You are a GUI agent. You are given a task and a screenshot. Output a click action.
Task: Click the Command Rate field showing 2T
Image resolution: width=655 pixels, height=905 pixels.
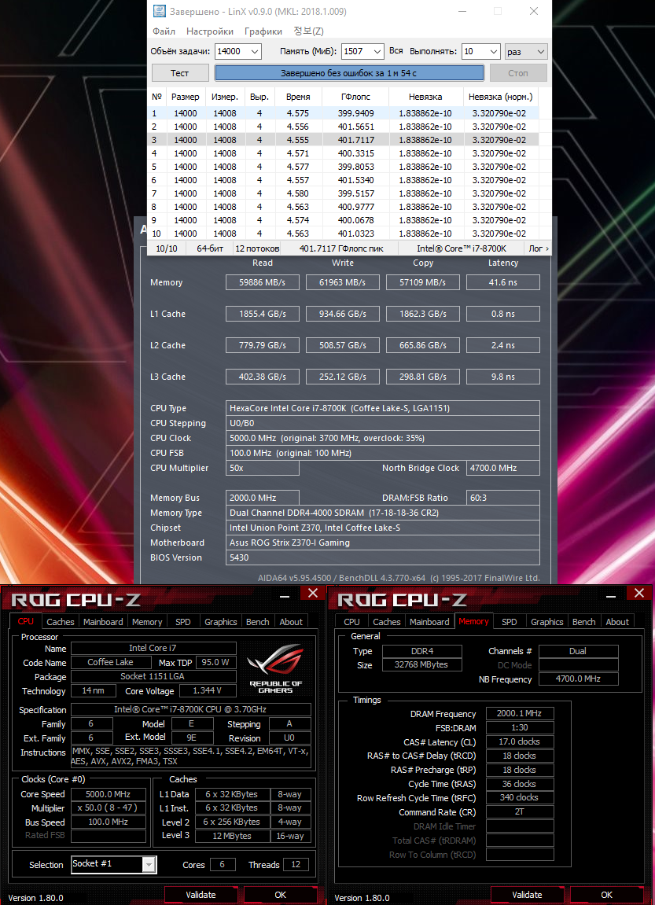(x=520, y=812)
